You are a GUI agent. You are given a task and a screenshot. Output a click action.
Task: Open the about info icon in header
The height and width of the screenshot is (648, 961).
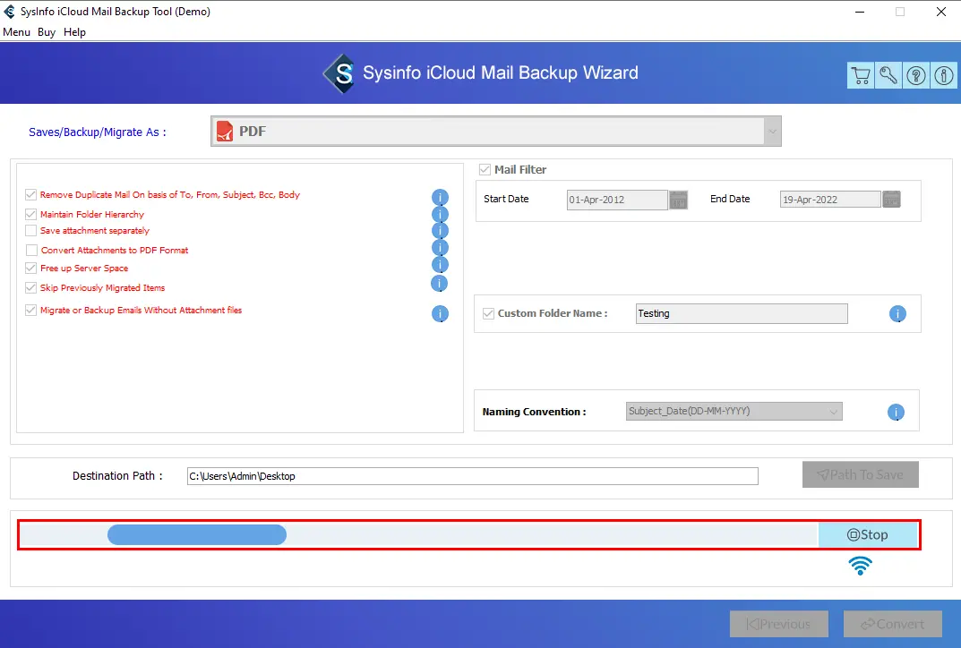pyautogui.click(x=944, y=76)
